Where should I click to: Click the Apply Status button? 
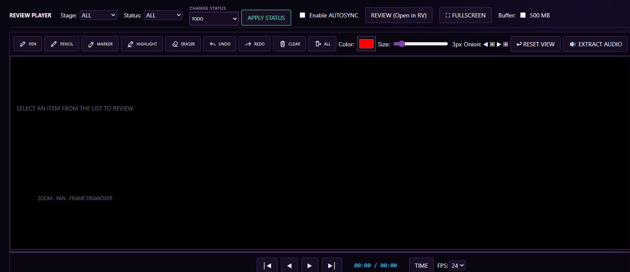click(266, 18)
